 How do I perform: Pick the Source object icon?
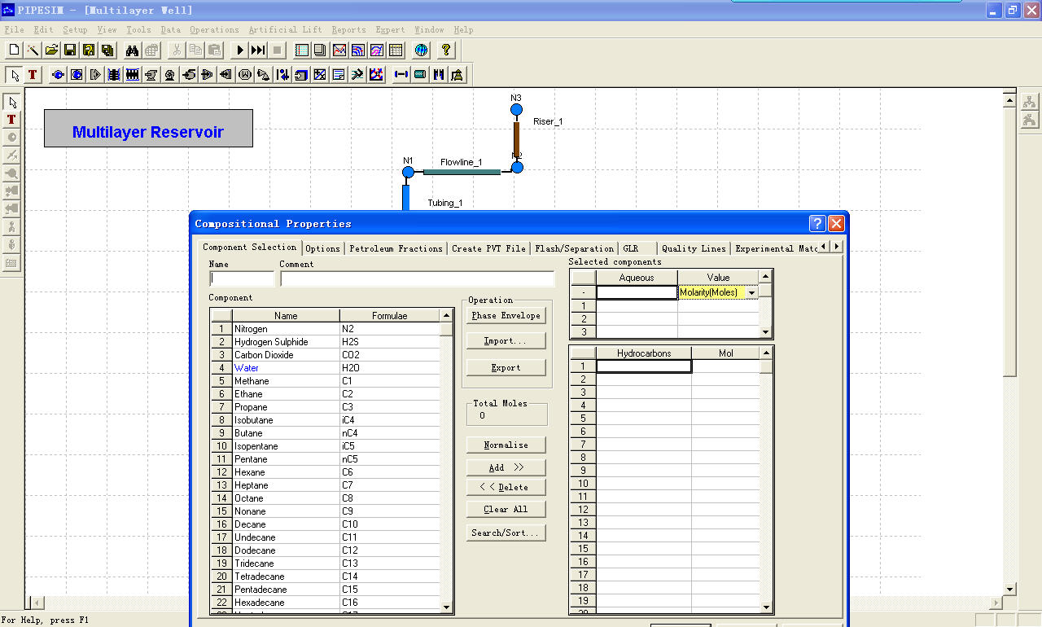[58, 75]
